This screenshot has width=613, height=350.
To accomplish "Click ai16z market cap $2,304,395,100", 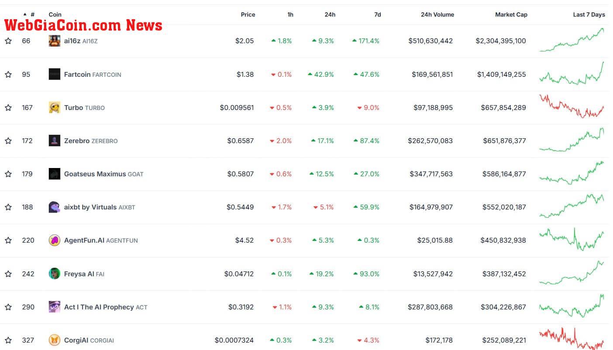I will [501, 41].
